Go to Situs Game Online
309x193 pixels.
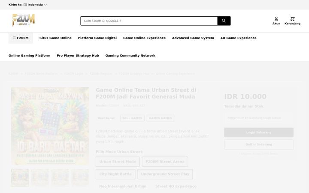(x=55, y=38)
